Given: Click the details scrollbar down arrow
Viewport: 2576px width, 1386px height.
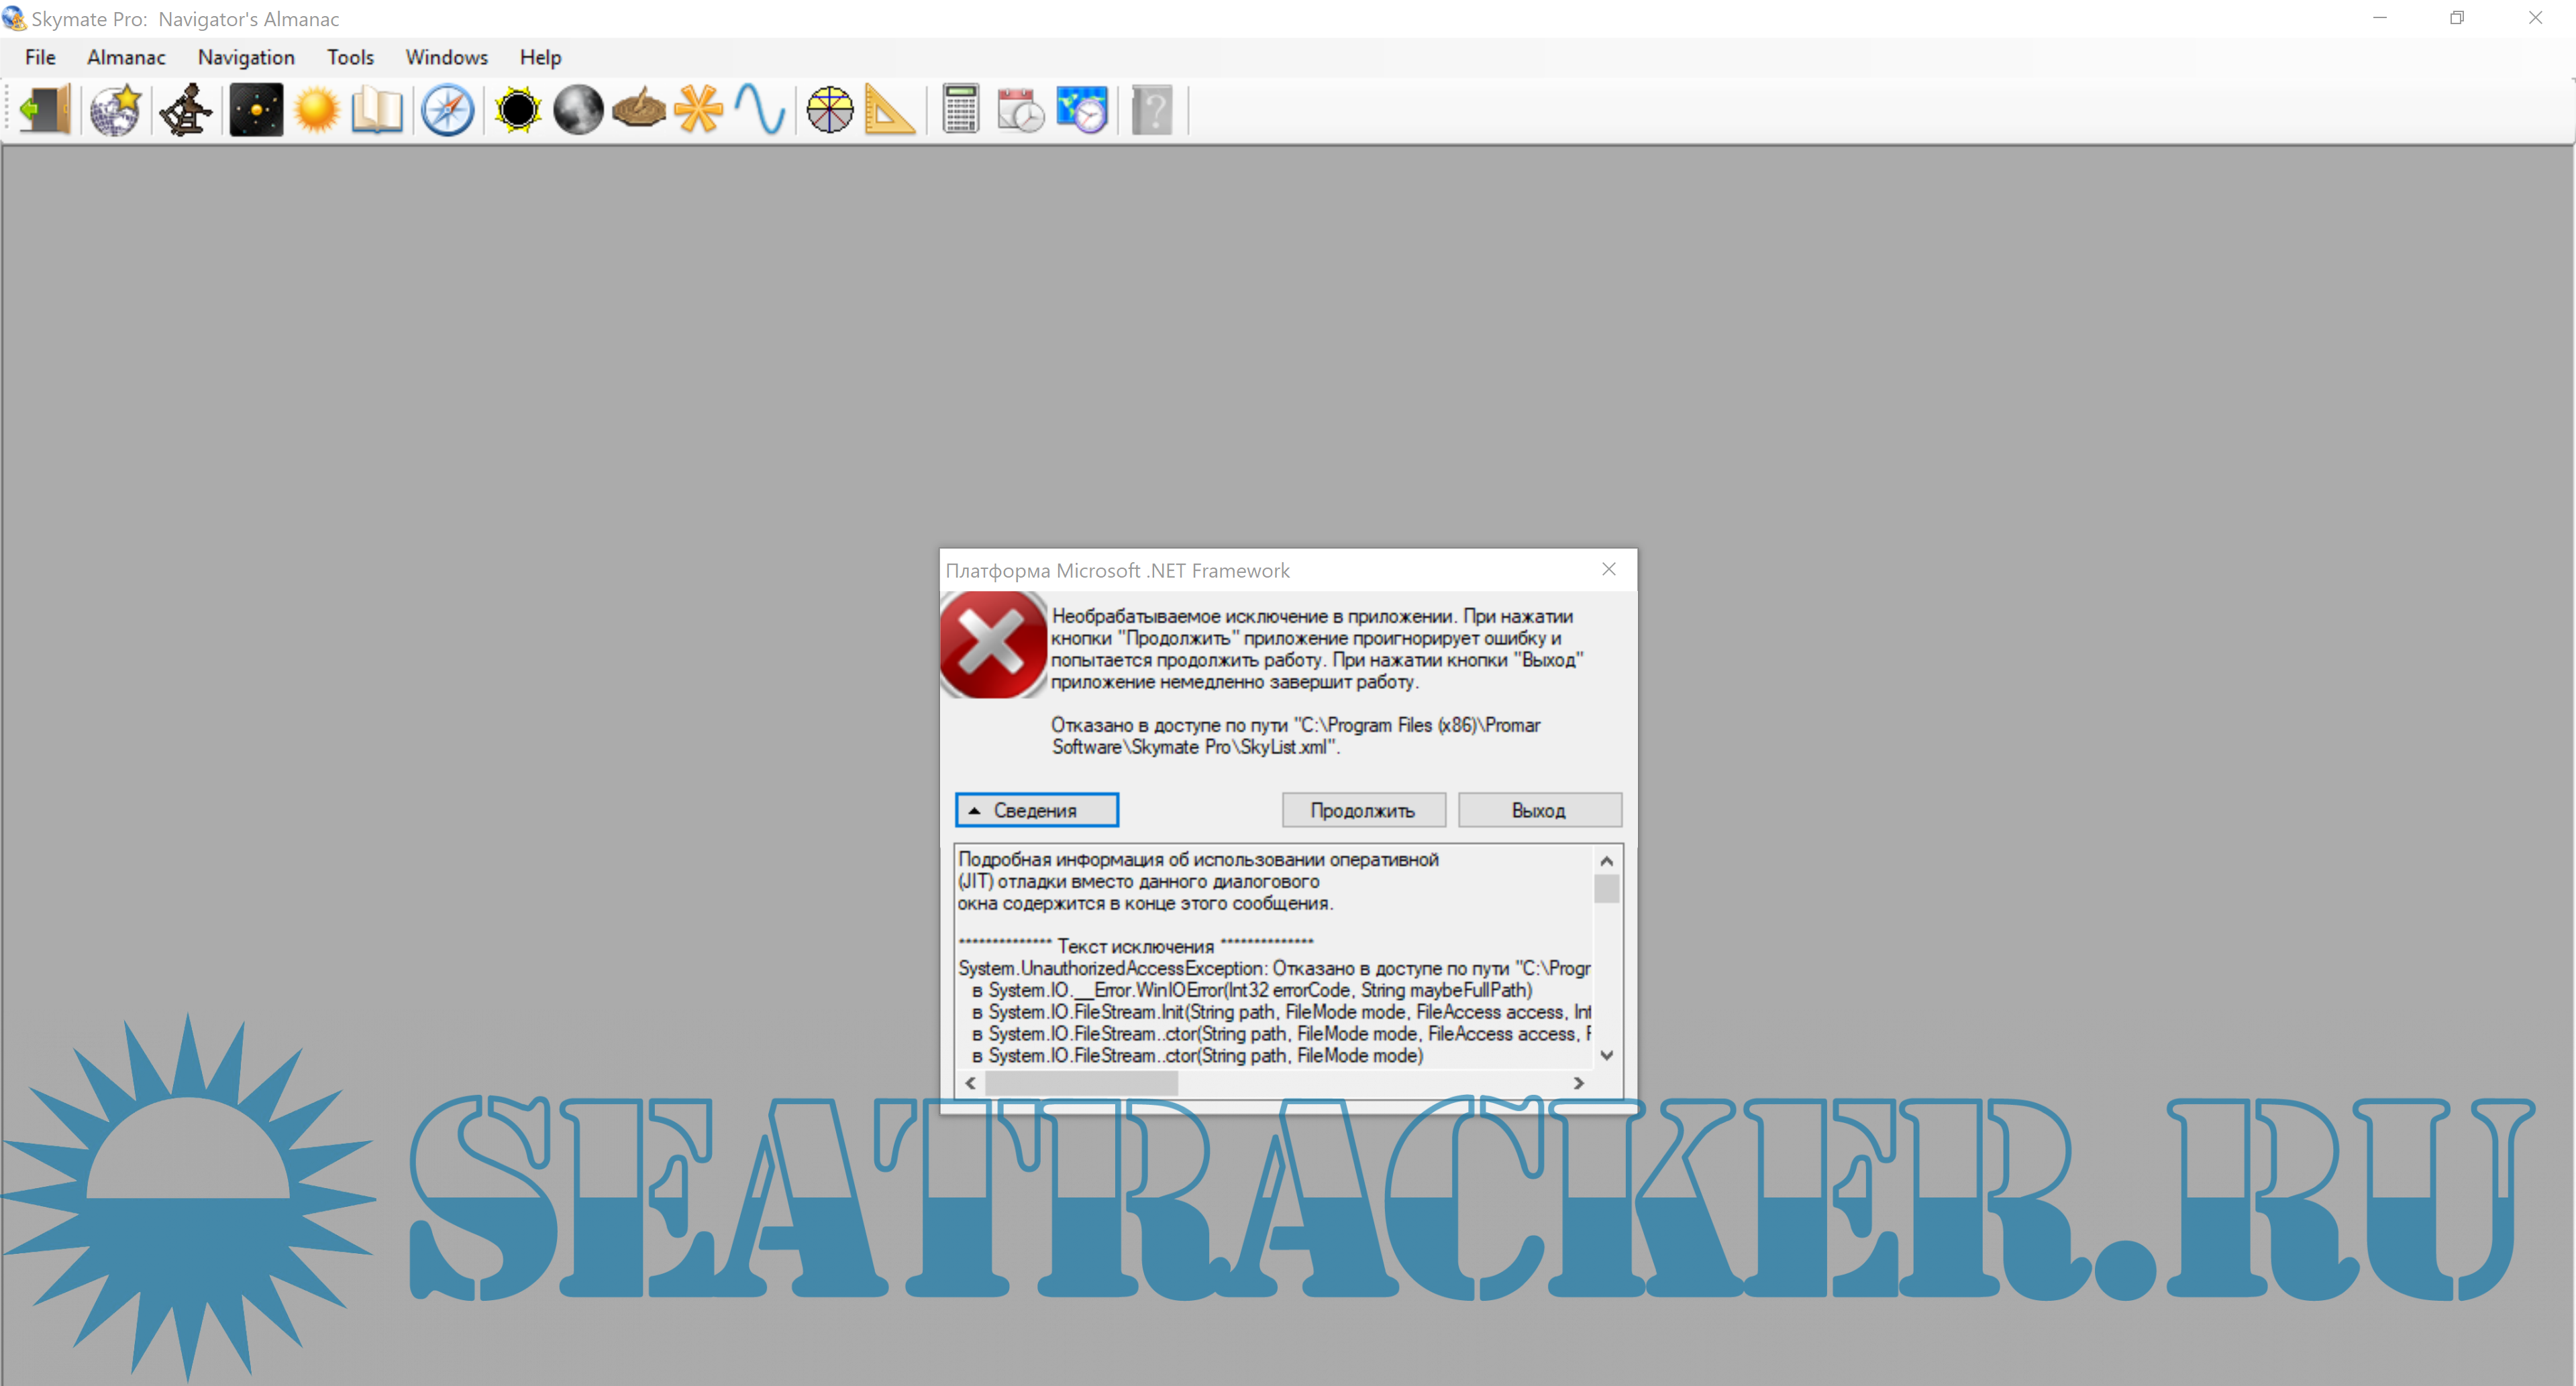Looking at the screenshot, I should tap(1606, 1055).
